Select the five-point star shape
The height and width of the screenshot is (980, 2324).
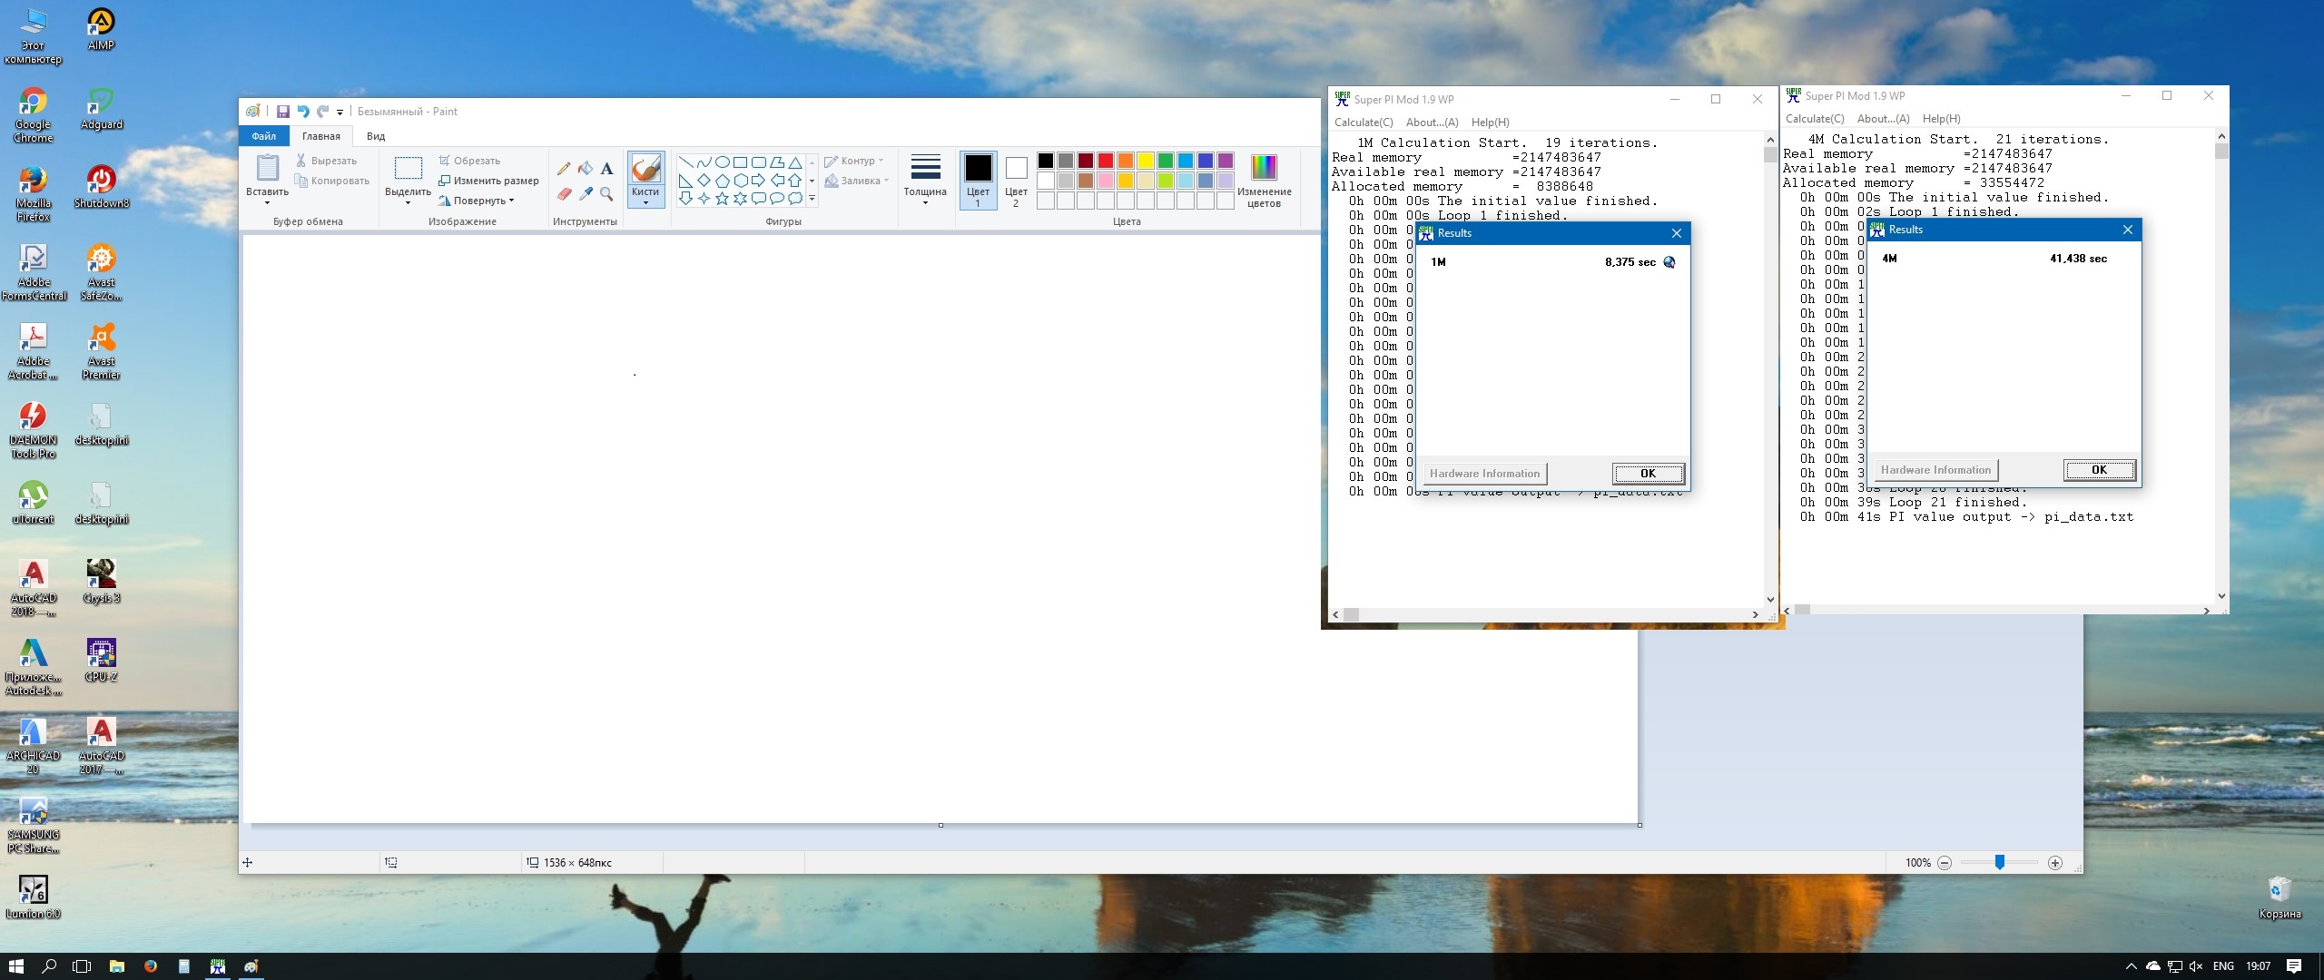coord(722,199)
